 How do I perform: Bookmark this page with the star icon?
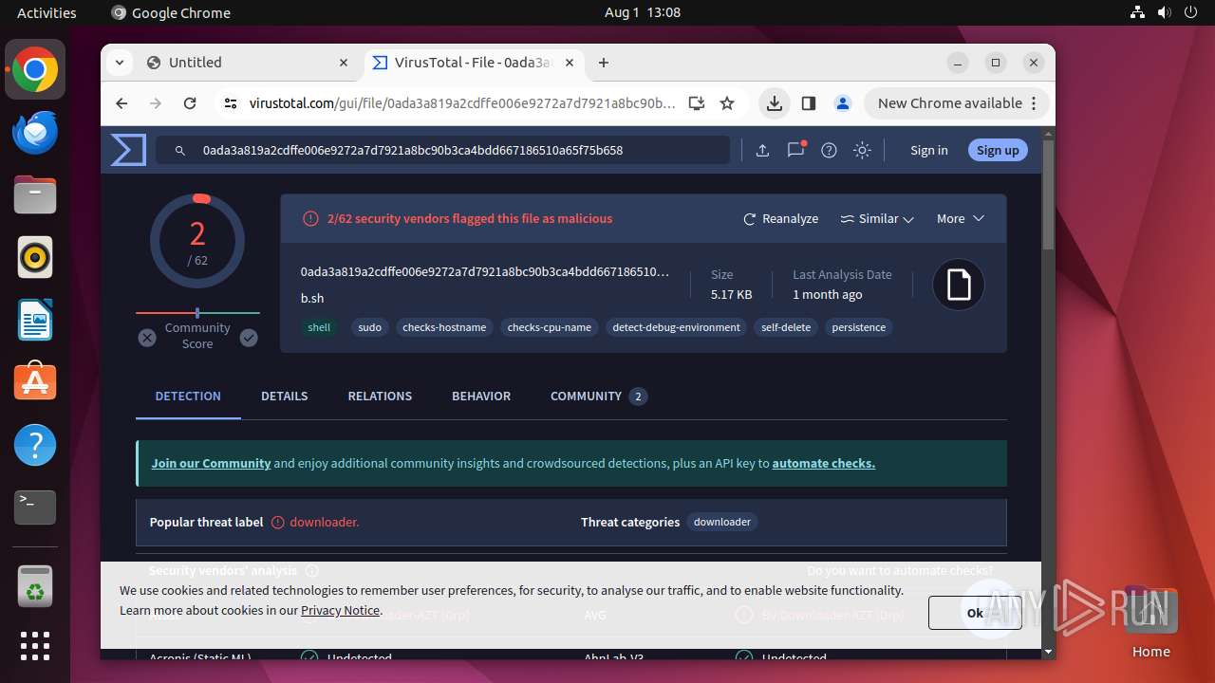click(727, 103)
